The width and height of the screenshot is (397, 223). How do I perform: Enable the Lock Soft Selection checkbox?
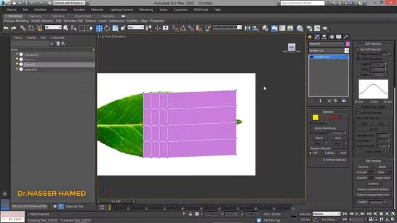click(357, 113)
